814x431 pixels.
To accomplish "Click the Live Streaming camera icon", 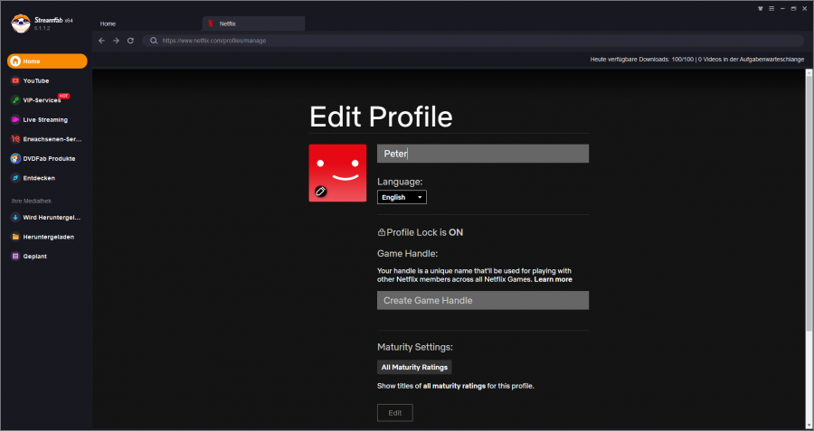I will click(15, 120).
